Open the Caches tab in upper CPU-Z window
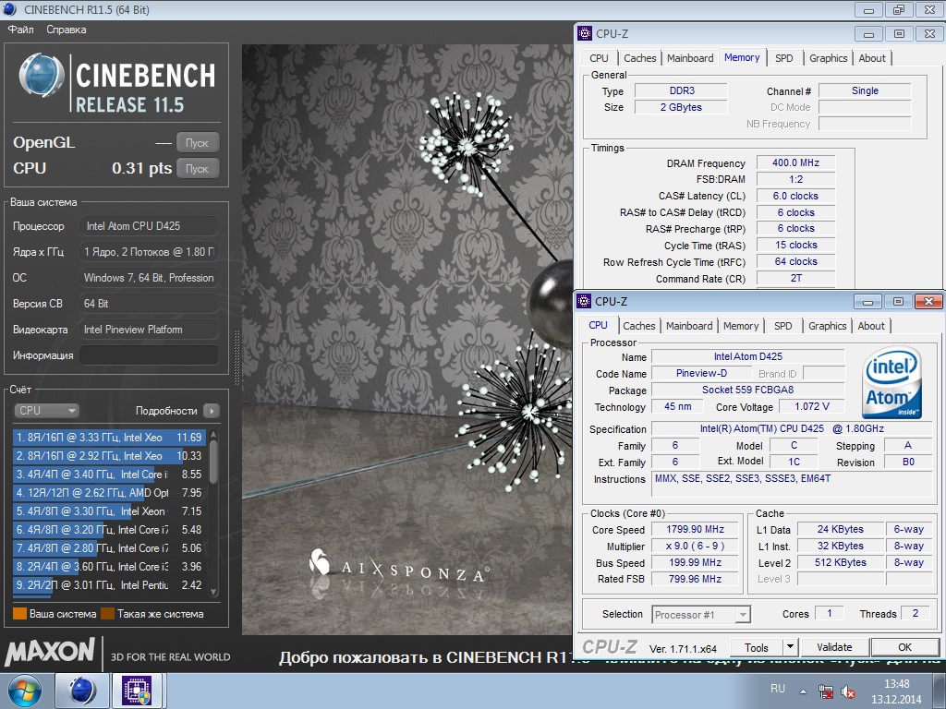Image resolution: width=946 pixels, height=709 pixels. [639, 58]
